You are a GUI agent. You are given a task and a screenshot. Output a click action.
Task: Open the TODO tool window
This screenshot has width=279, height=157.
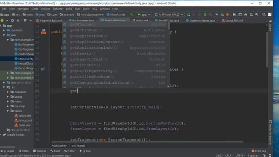(x=24, y=151)
